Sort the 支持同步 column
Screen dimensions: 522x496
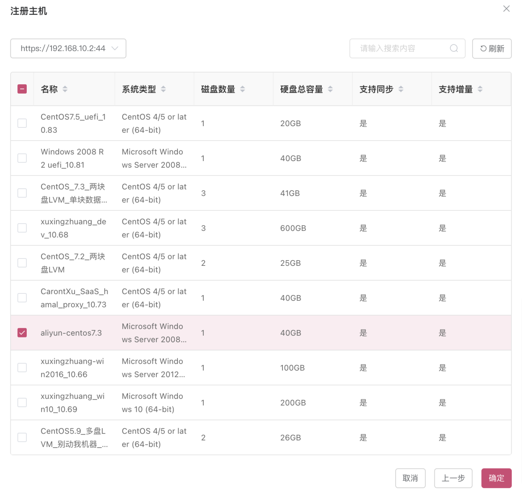coord(401,89)
